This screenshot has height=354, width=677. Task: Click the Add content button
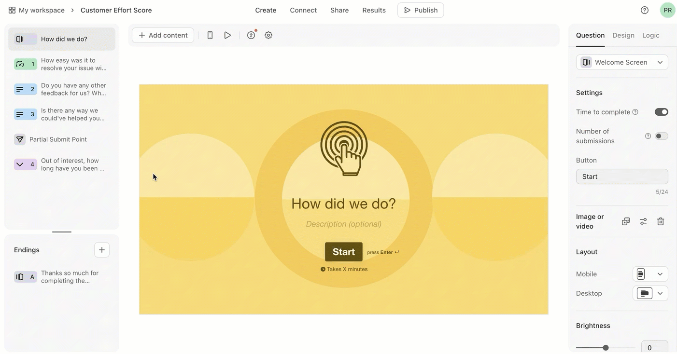(163, 35)
